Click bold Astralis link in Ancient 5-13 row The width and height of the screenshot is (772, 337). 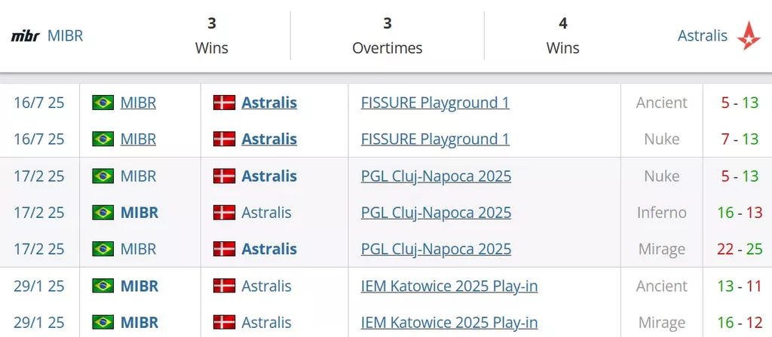[269, 103]
